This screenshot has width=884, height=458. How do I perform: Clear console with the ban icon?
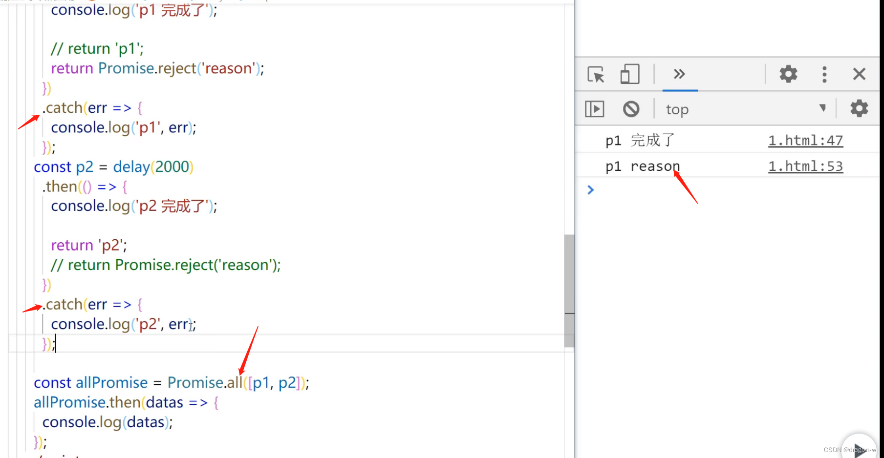631,108
